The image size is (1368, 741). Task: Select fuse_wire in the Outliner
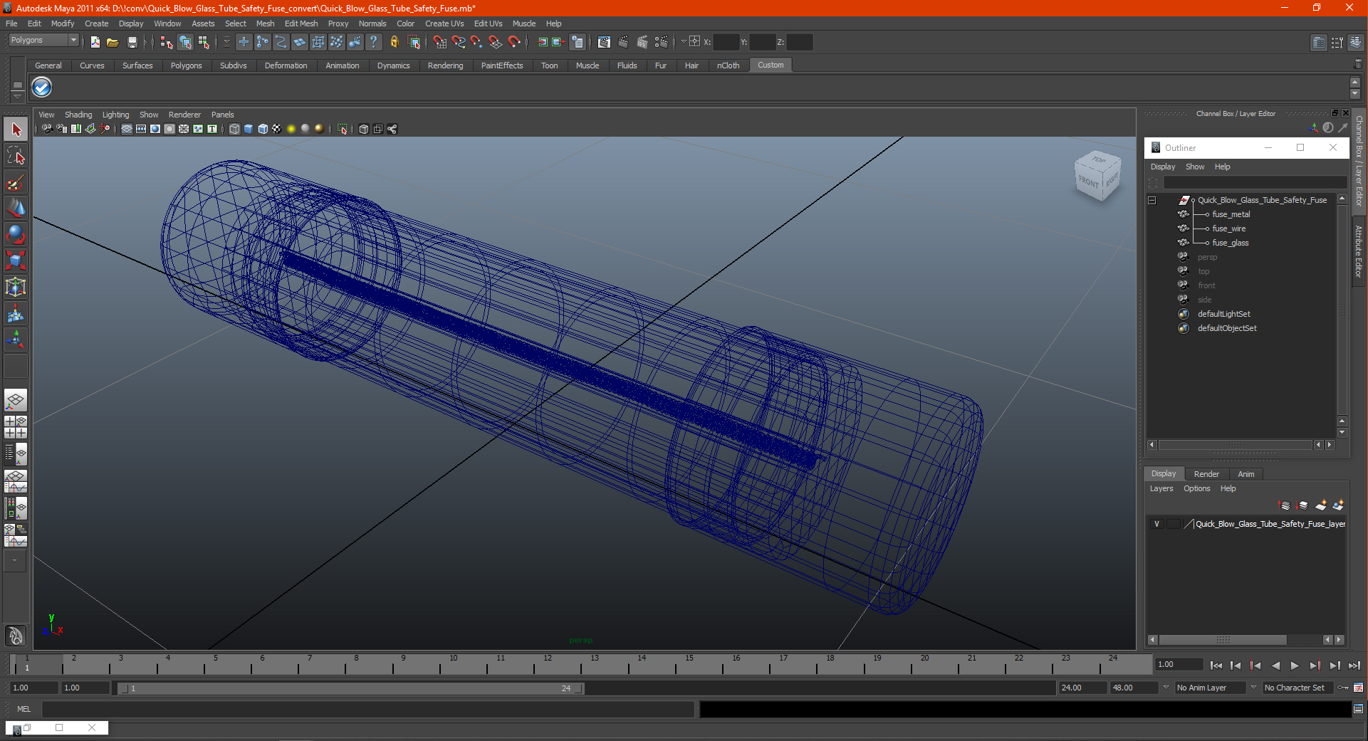click(x=1228, y=228)
